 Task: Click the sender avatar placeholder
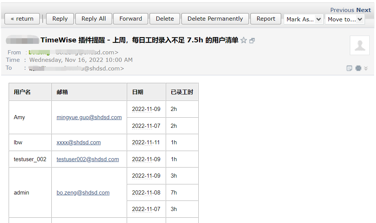360,45
